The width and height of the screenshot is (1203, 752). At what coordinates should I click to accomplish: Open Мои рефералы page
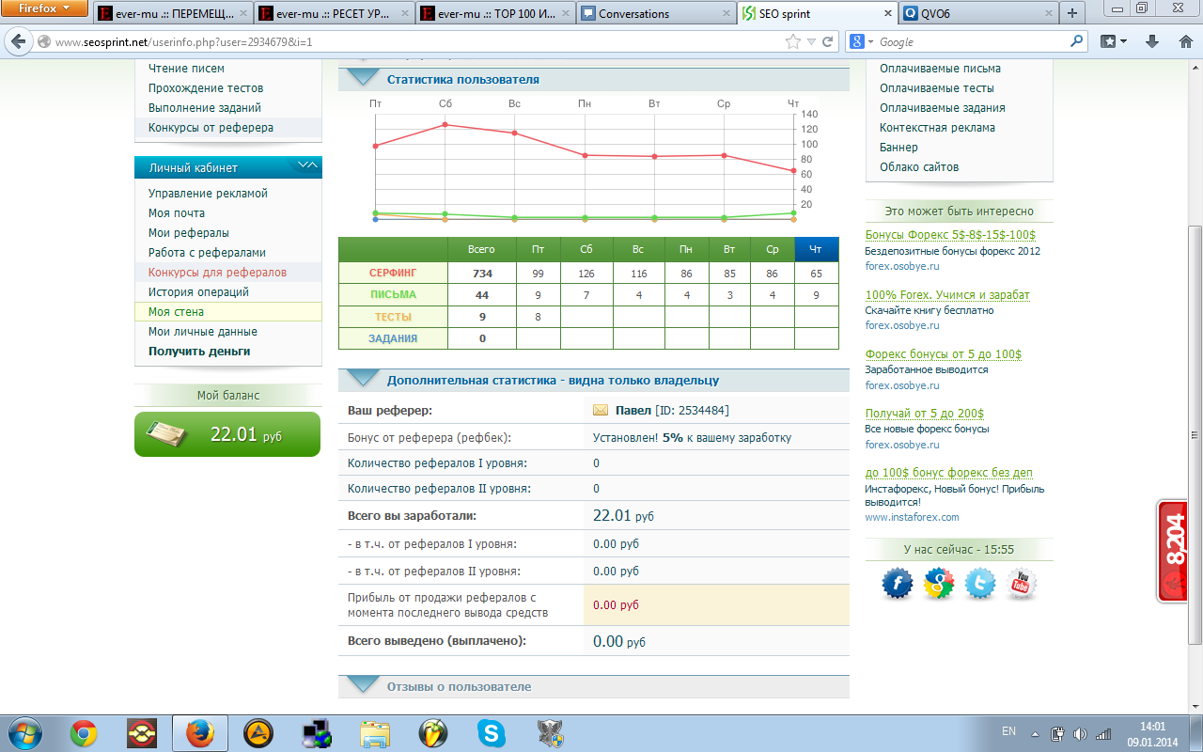[x=189, y=232]
